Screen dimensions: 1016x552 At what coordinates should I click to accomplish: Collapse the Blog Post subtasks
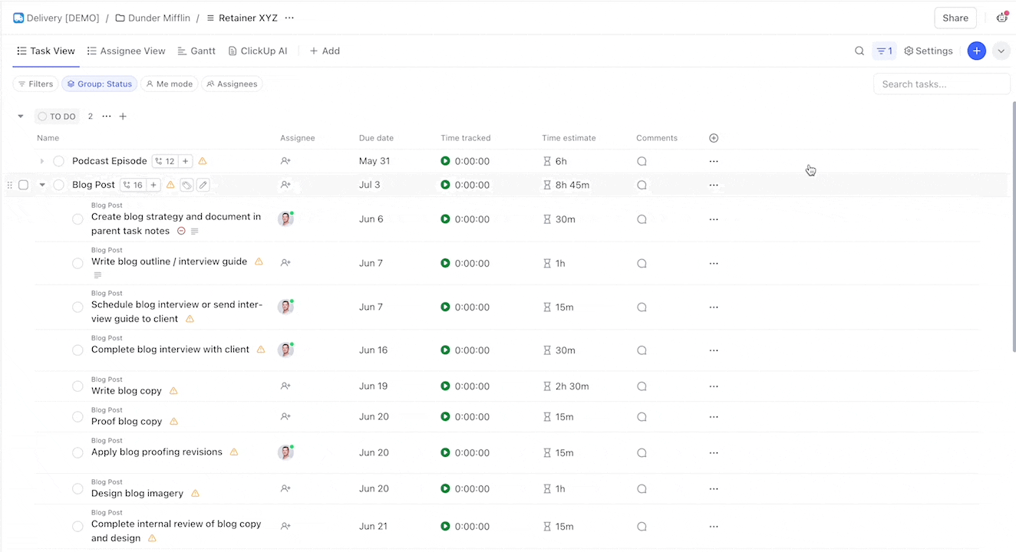pyautogui.click(x=42, y=185)
